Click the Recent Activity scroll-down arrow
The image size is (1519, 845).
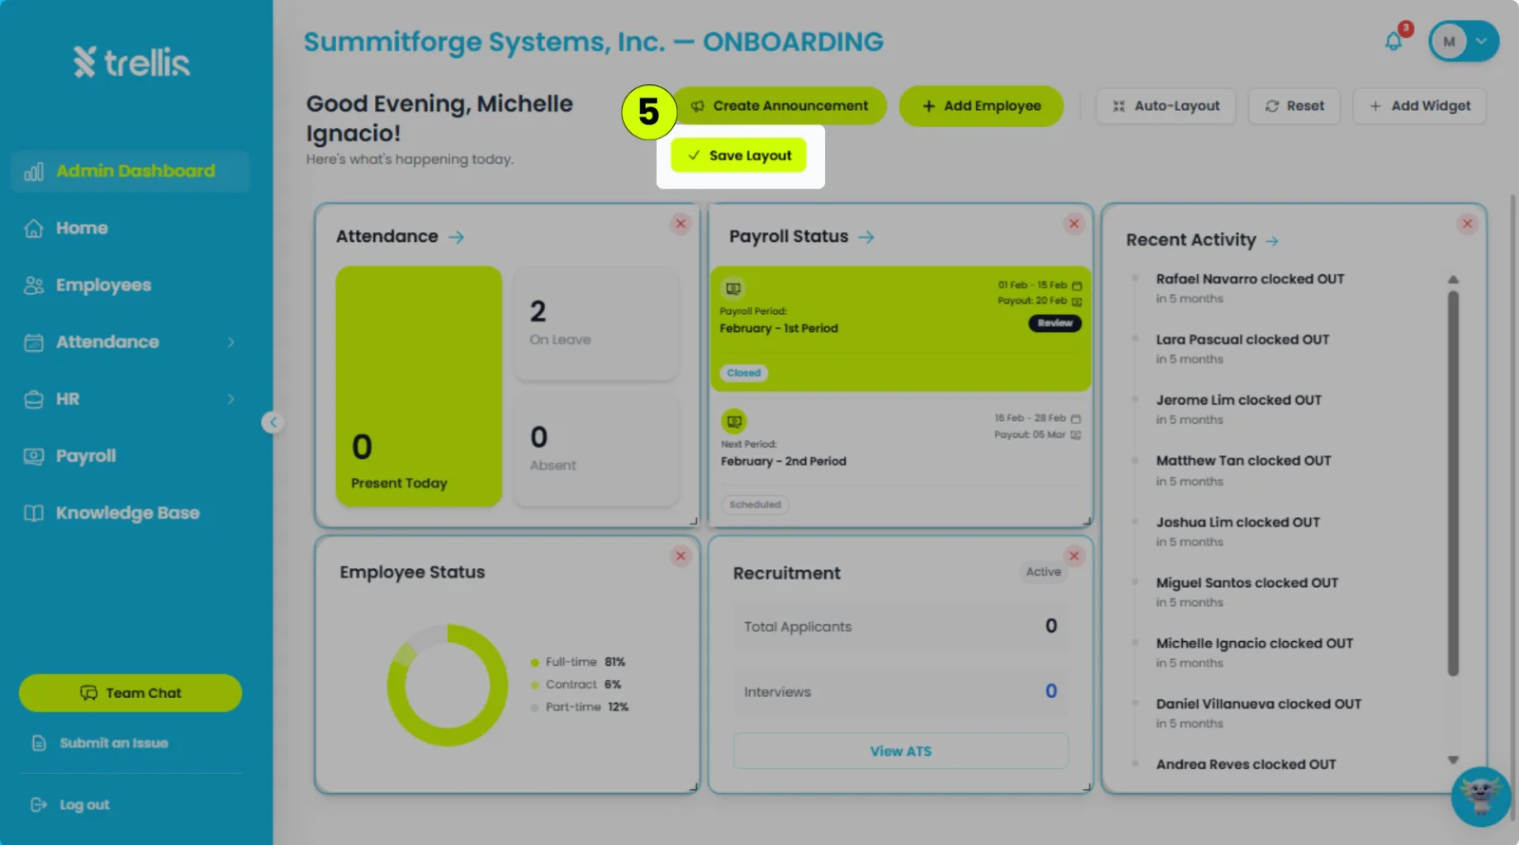[1453, 760]
